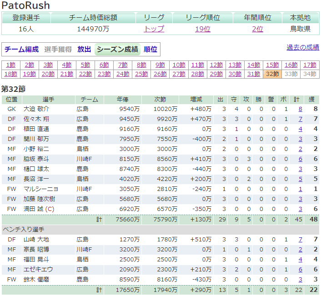This screenshot has height=296, width=321.
Task: Click the team value 144970万
Action: (93, 29)
